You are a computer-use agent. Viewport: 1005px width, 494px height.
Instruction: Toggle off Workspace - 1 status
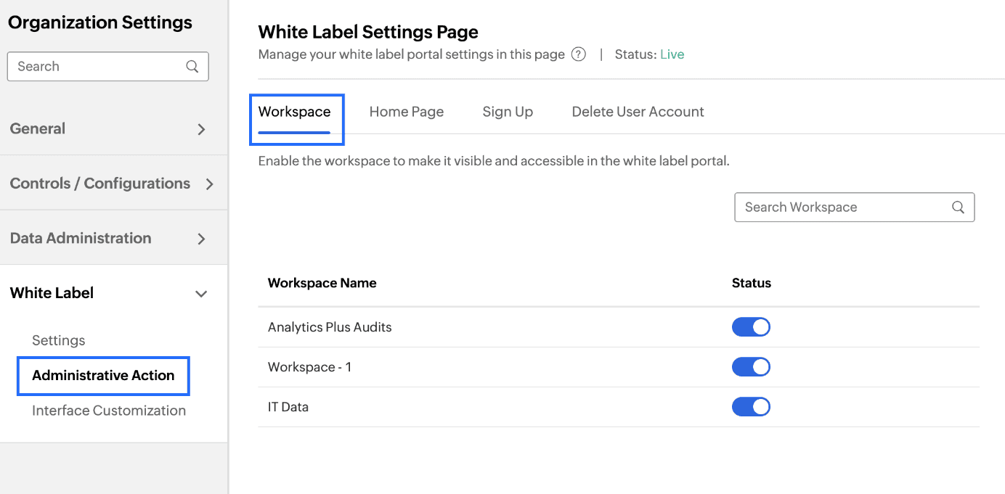(x=751, y=367)
